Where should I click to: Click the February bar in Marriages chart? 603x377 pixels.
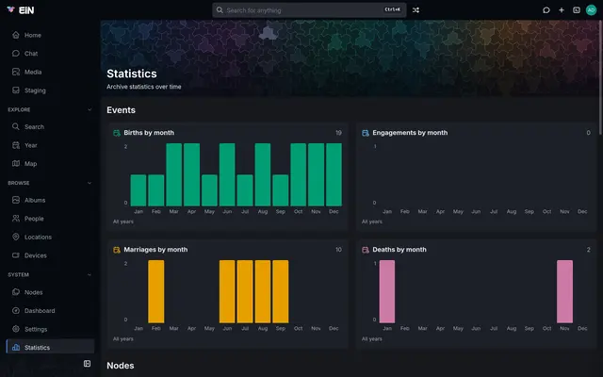[x=156, y=291]
